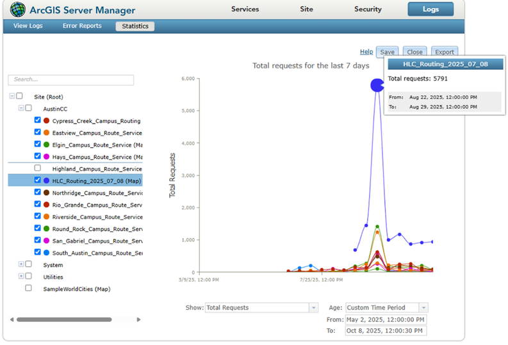Check the System folder checkbox

coord(29,264)
